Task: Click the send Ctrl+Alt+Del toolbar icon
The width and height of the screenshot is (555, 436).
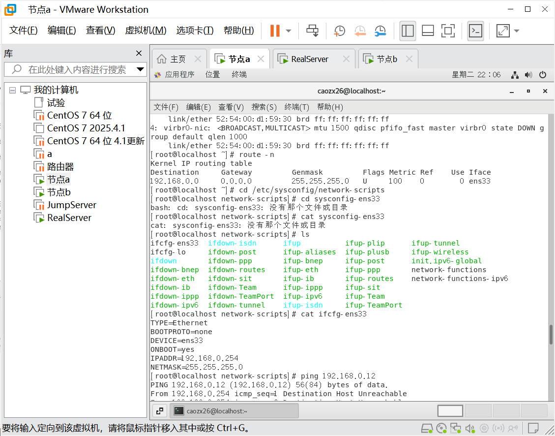Action: click(312, 31)
